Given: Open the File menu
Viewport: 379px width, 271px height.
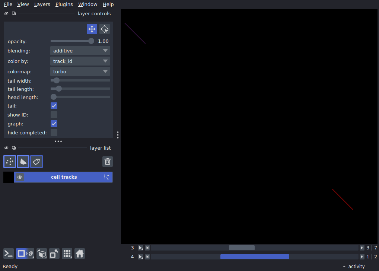Looking at the screenshot, I should tap(8, 4).
